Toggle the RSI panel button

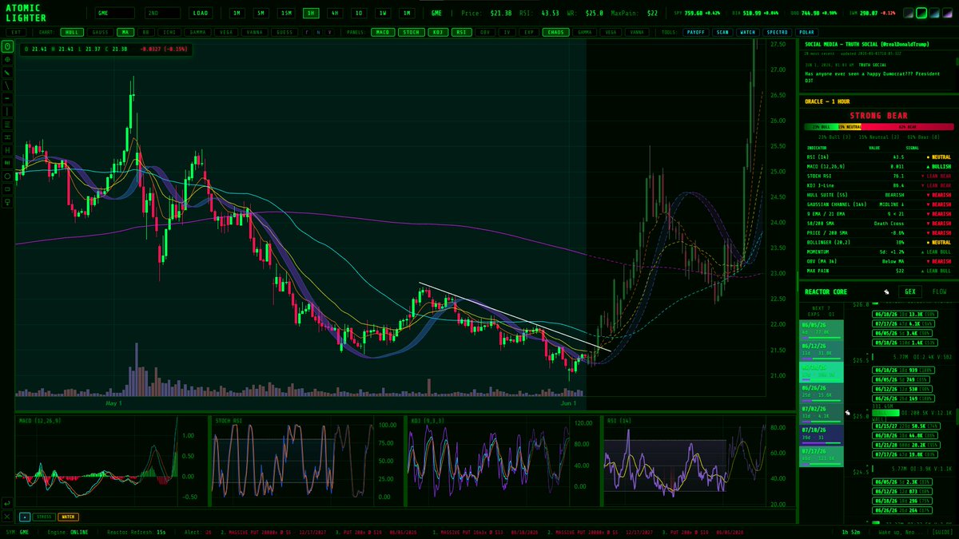click(461, 32)
